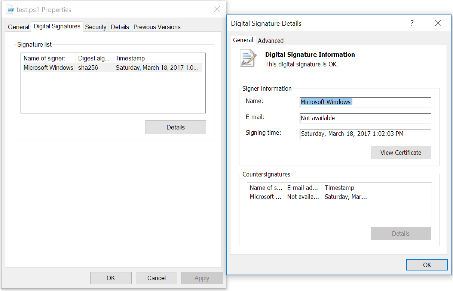Click the Signing time field
The width and height of the screenshot is (453, 291).
point(365,134)
